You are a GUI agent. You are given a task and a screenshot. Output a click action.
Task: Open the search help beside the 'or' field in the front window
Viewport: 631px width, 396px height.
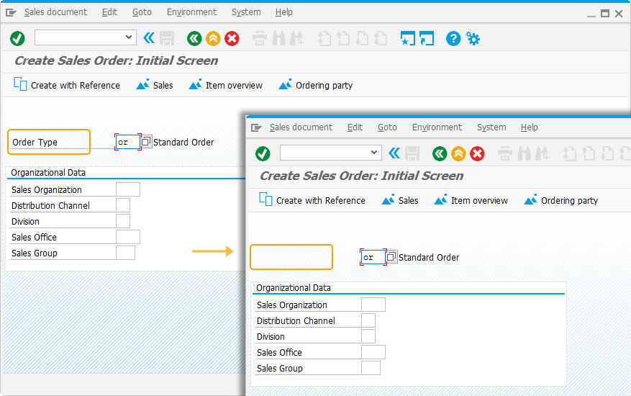pyautogui.click(x=392, y=256)
